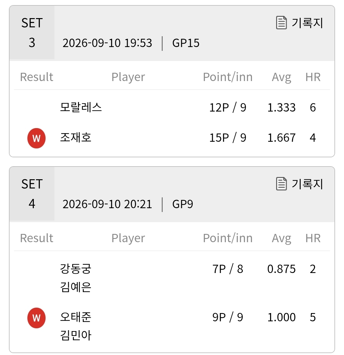The image size is (344, 355).
Task: Click the SET 4 label box
Action: [32, 194]
